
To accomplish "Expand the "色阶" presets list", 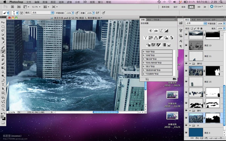I will point(144,52).
